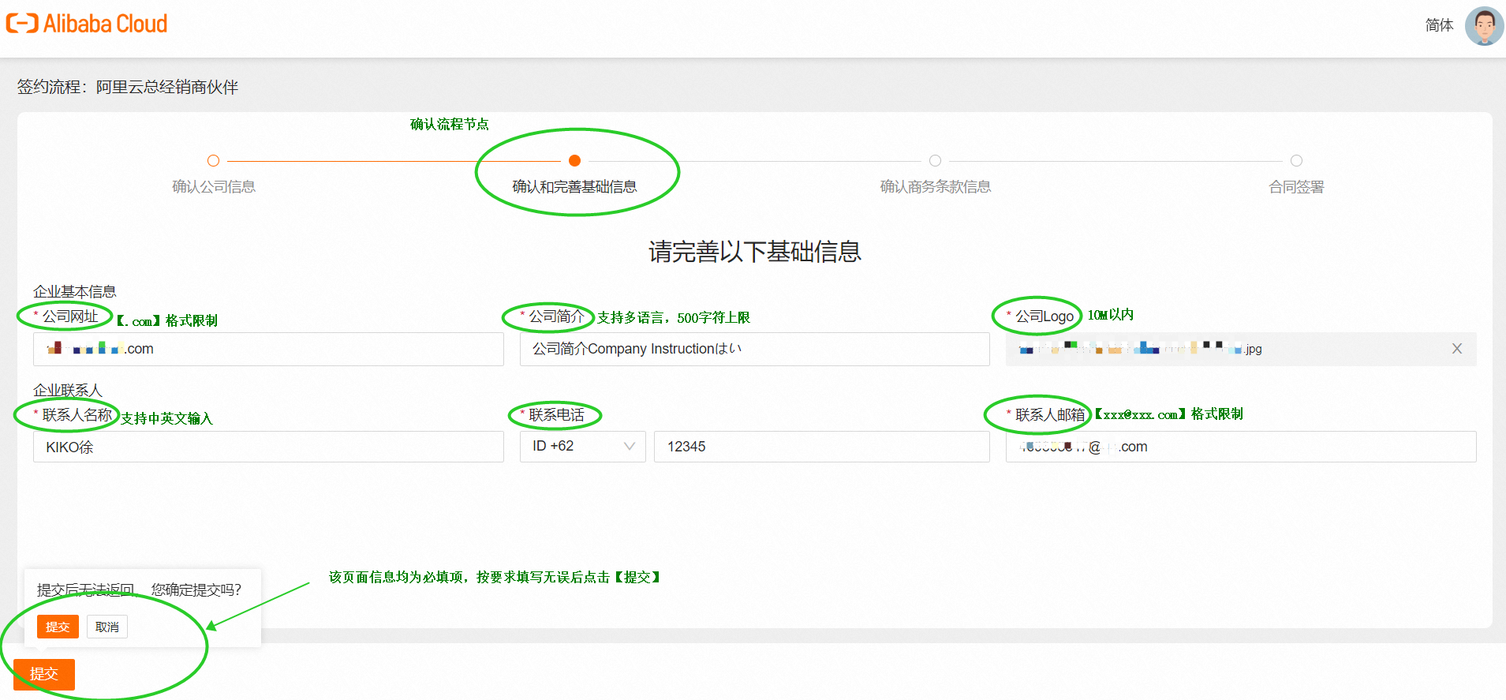Screen dimensions: 1506x700
Task: Select the 确认和完善基础信息 step dot
Action: [574, 161]
